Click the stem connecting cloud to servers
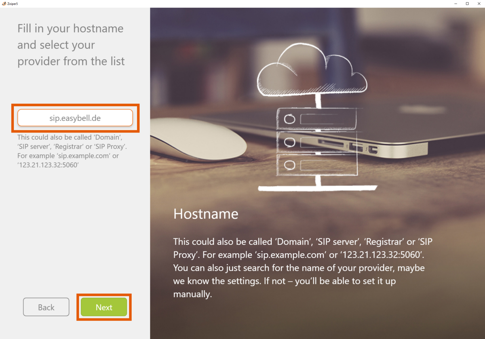 (318, 101)
